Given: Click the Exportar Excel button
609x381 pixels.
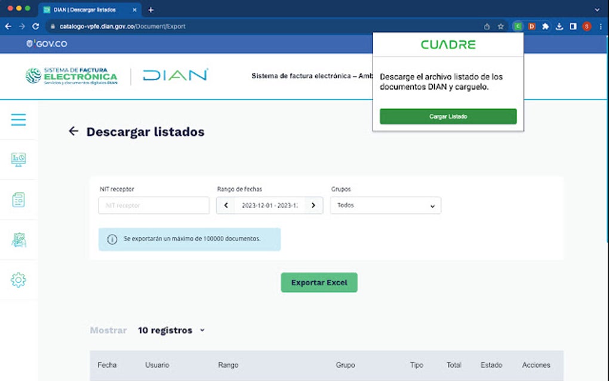Looking at the screenshot, I should click(x=319, y=282).
